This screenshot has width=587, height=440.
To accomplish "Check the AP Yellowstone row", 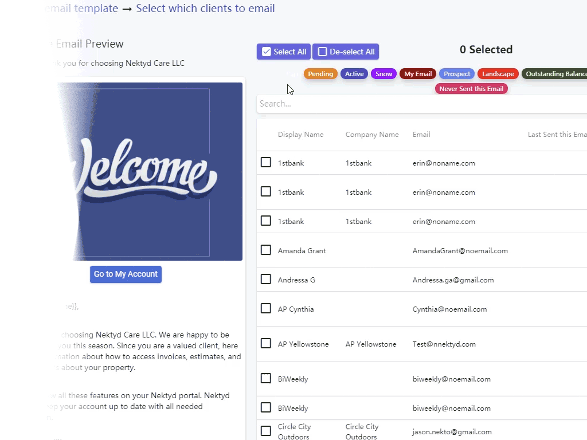I will [x=266, y=343].
